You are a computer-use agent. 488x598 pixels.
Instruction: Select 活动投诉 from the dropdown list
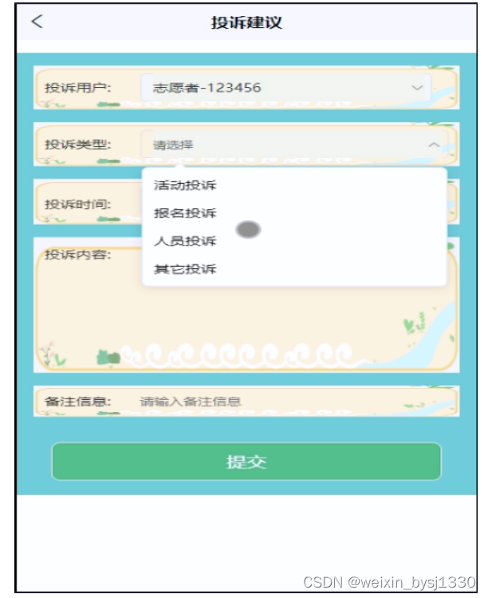[185, 185]
